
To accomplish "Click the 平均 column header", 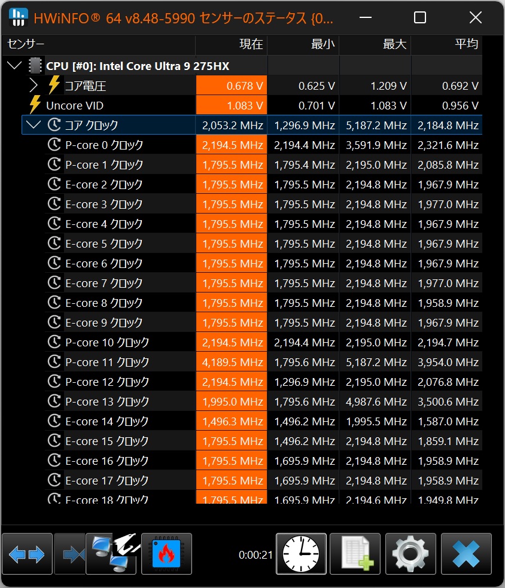I will coord(447,44).
